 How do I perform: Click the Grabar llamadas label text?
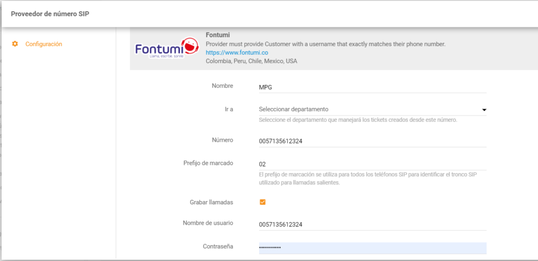[211, 202]
